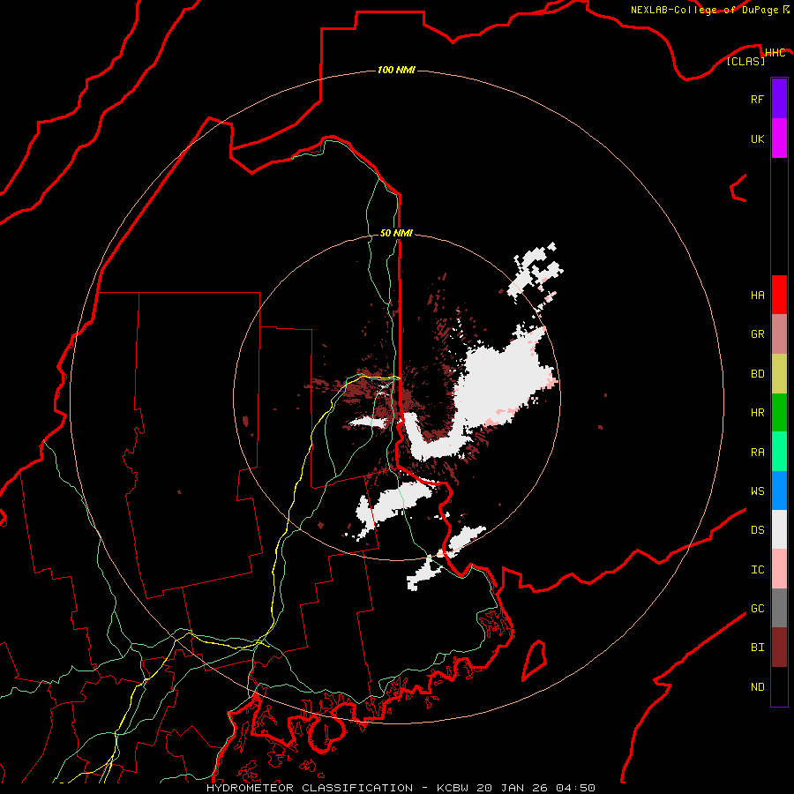
Task: Select the GR legend color block
Action: (779, 334)
